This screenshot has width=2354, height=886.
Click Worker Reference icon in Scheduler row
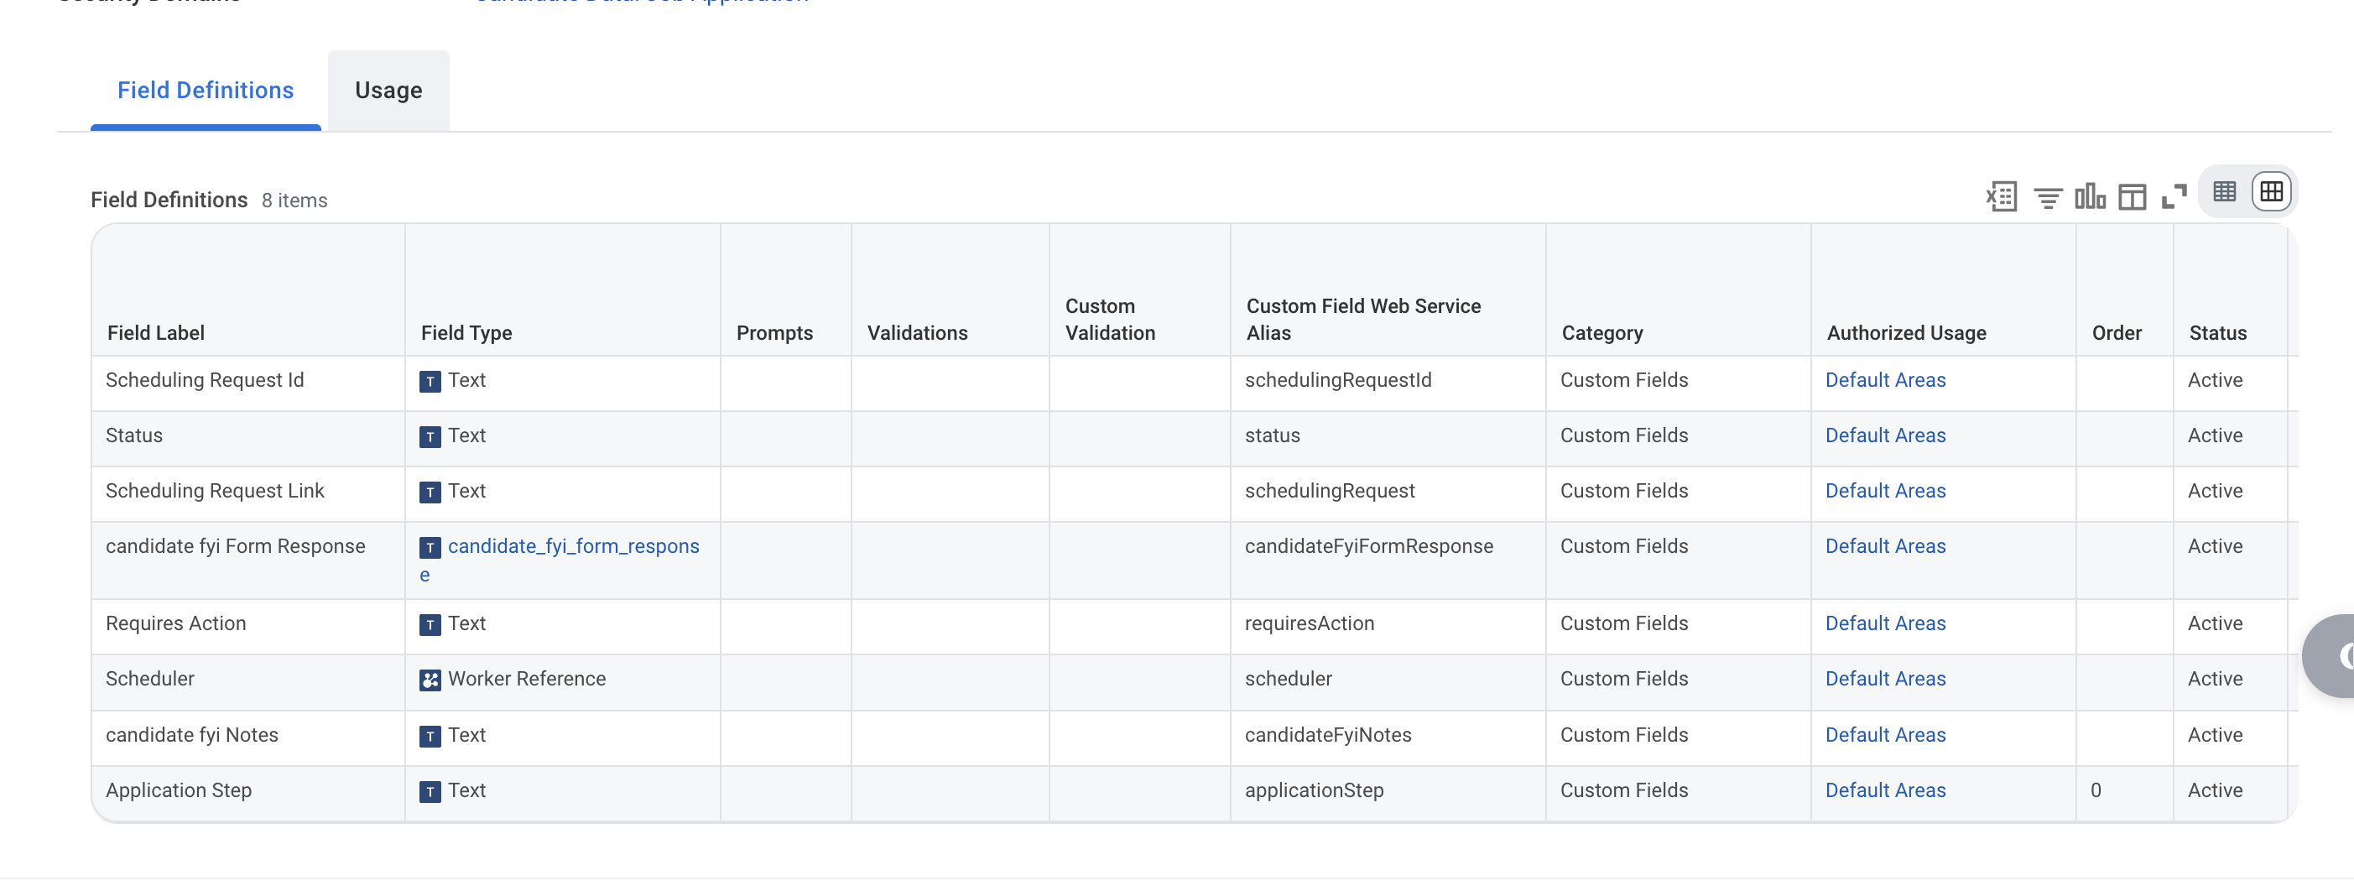pos(430,680)
